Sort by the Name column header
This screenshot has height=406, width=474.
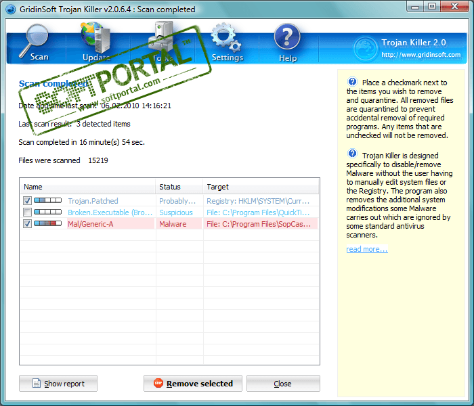point(87,187)
